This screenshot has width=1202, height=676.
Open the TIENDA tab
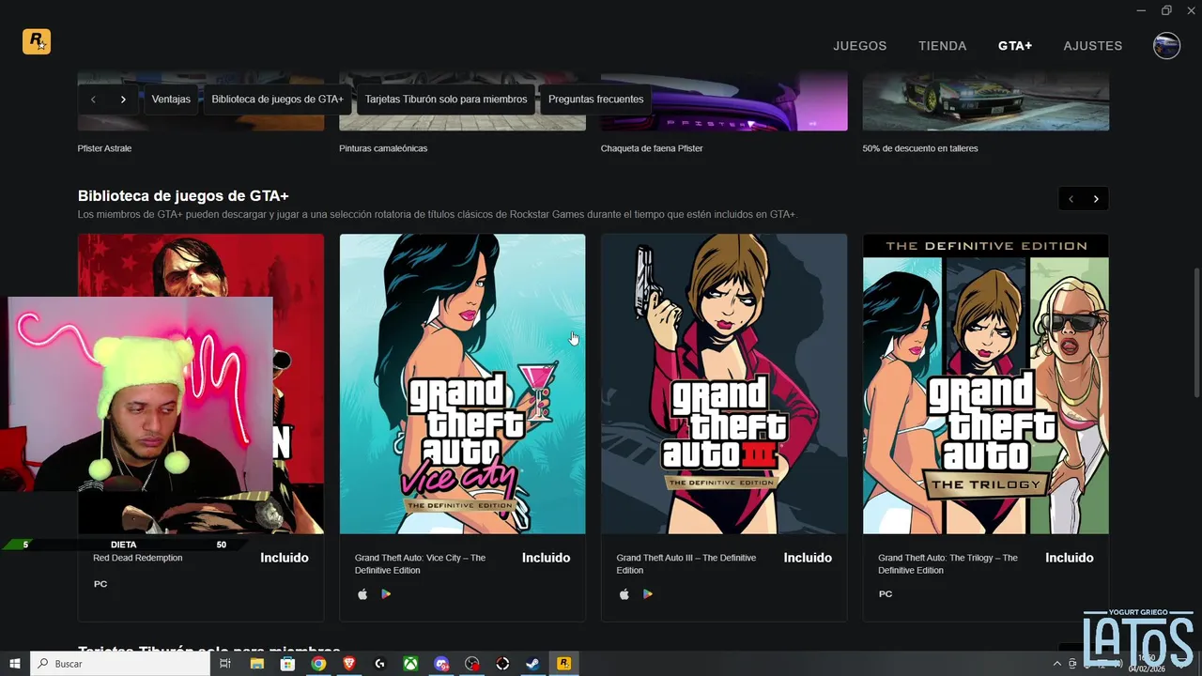[x=943, y=45]
